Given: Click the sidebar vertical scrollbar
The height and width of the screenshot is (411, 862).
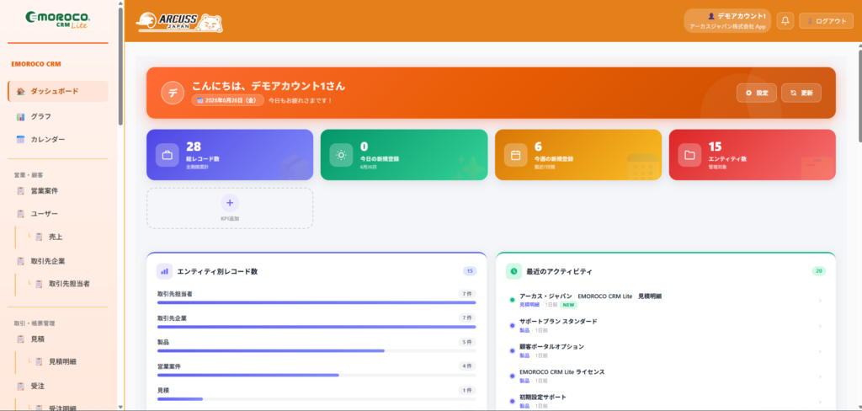Looking at the screenshot, I should click(120, 66).
